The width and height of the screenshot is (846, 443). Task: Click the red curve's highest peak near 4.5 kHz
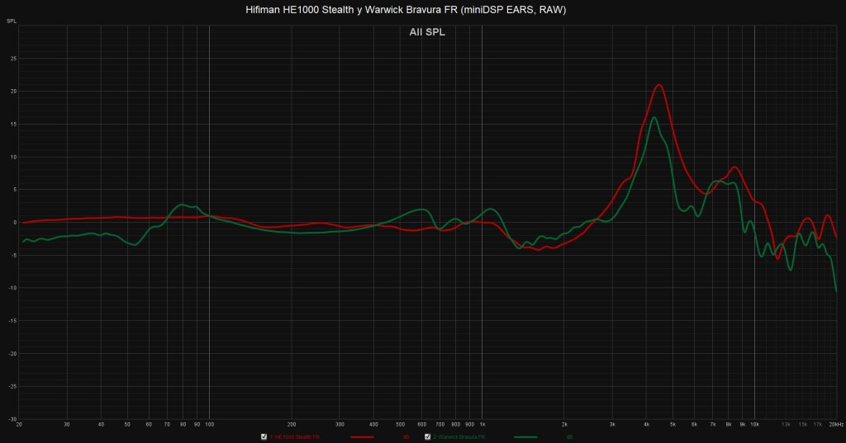coord(658,85)
